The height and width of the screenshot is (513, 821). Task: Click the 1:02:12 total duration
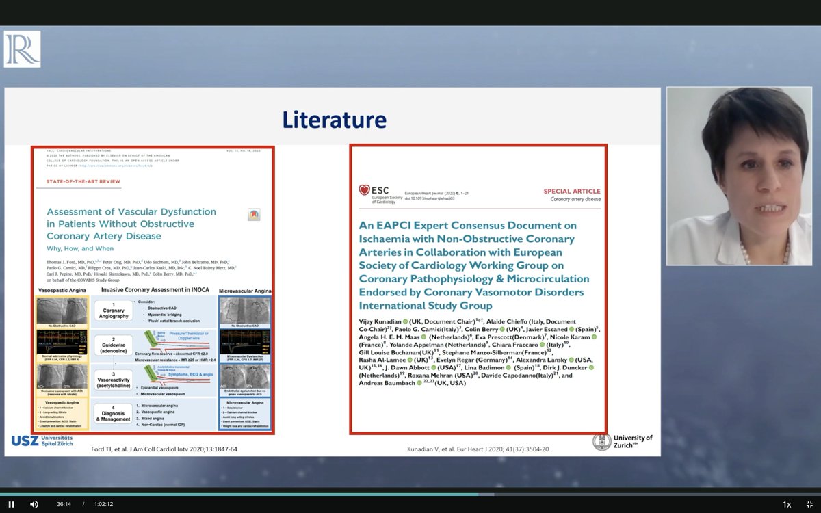[x=102, y=504]
